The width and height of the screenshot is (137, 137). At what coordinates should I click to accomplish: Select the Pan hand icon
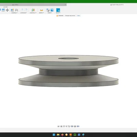click(64, 126)
